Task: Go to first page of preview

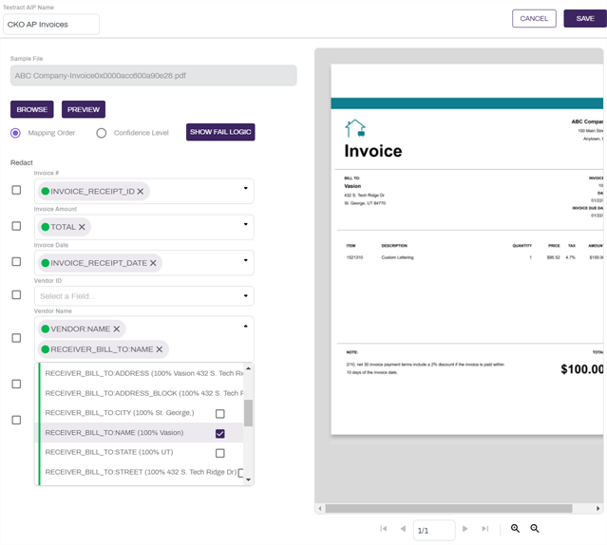Action: (x=383, y=529)
